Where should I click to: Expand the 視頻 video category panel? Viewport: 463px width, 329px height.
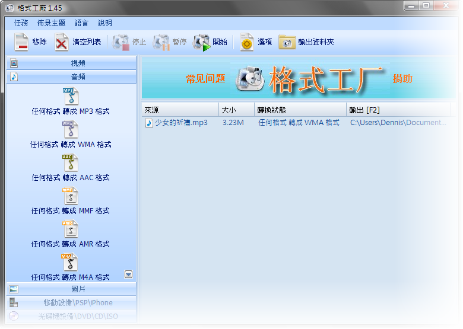(x=71, y=63)
